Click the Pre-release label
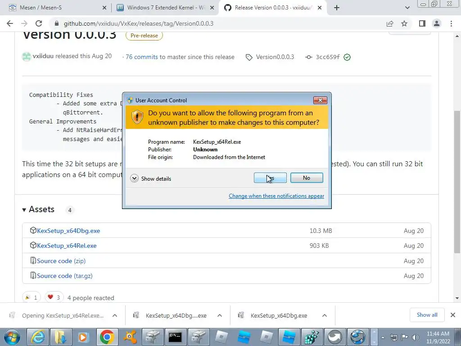This screenshot has height=346, width=461. click(144, 36)
